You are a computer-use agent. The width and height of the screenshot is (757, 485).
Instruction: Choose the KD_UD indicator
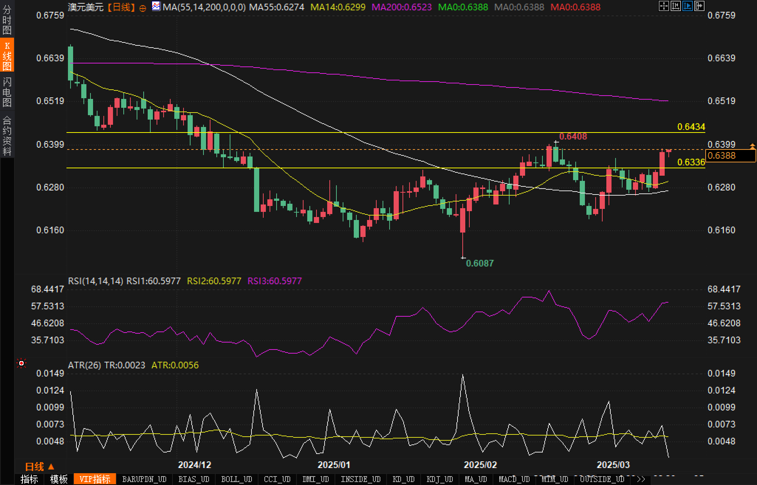point(404,479)
